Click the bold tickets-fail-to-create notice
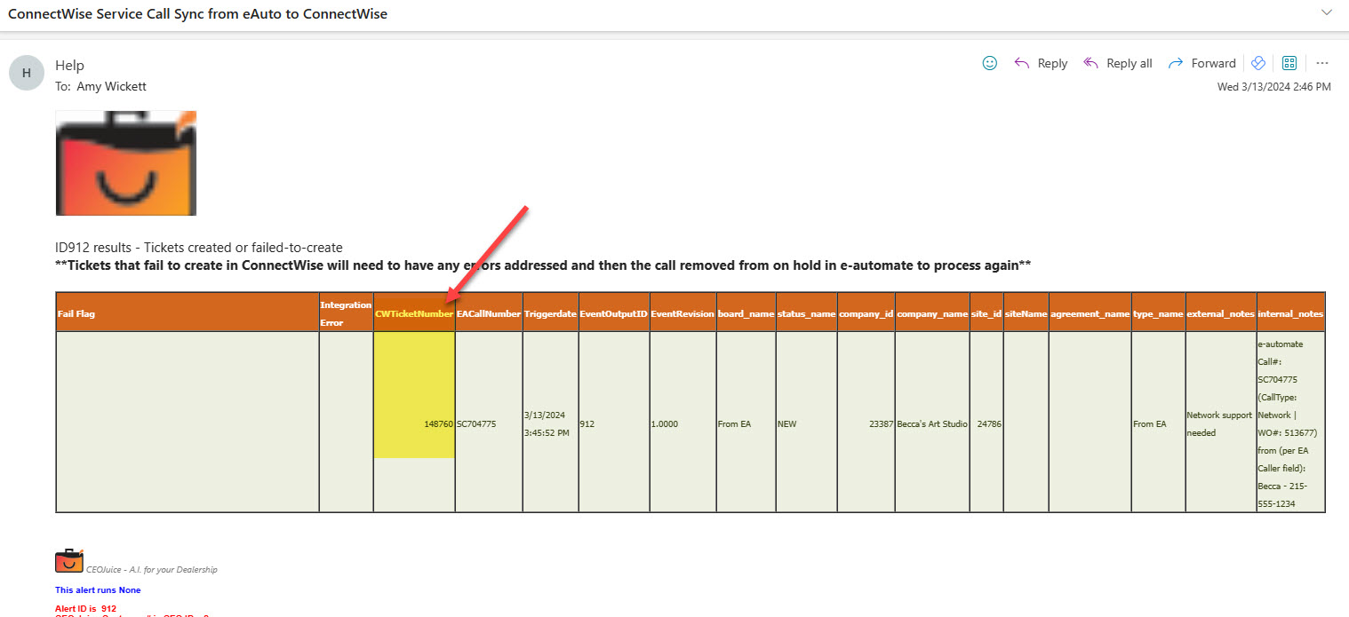The image size is (1349, 617). tap(543, 265)
